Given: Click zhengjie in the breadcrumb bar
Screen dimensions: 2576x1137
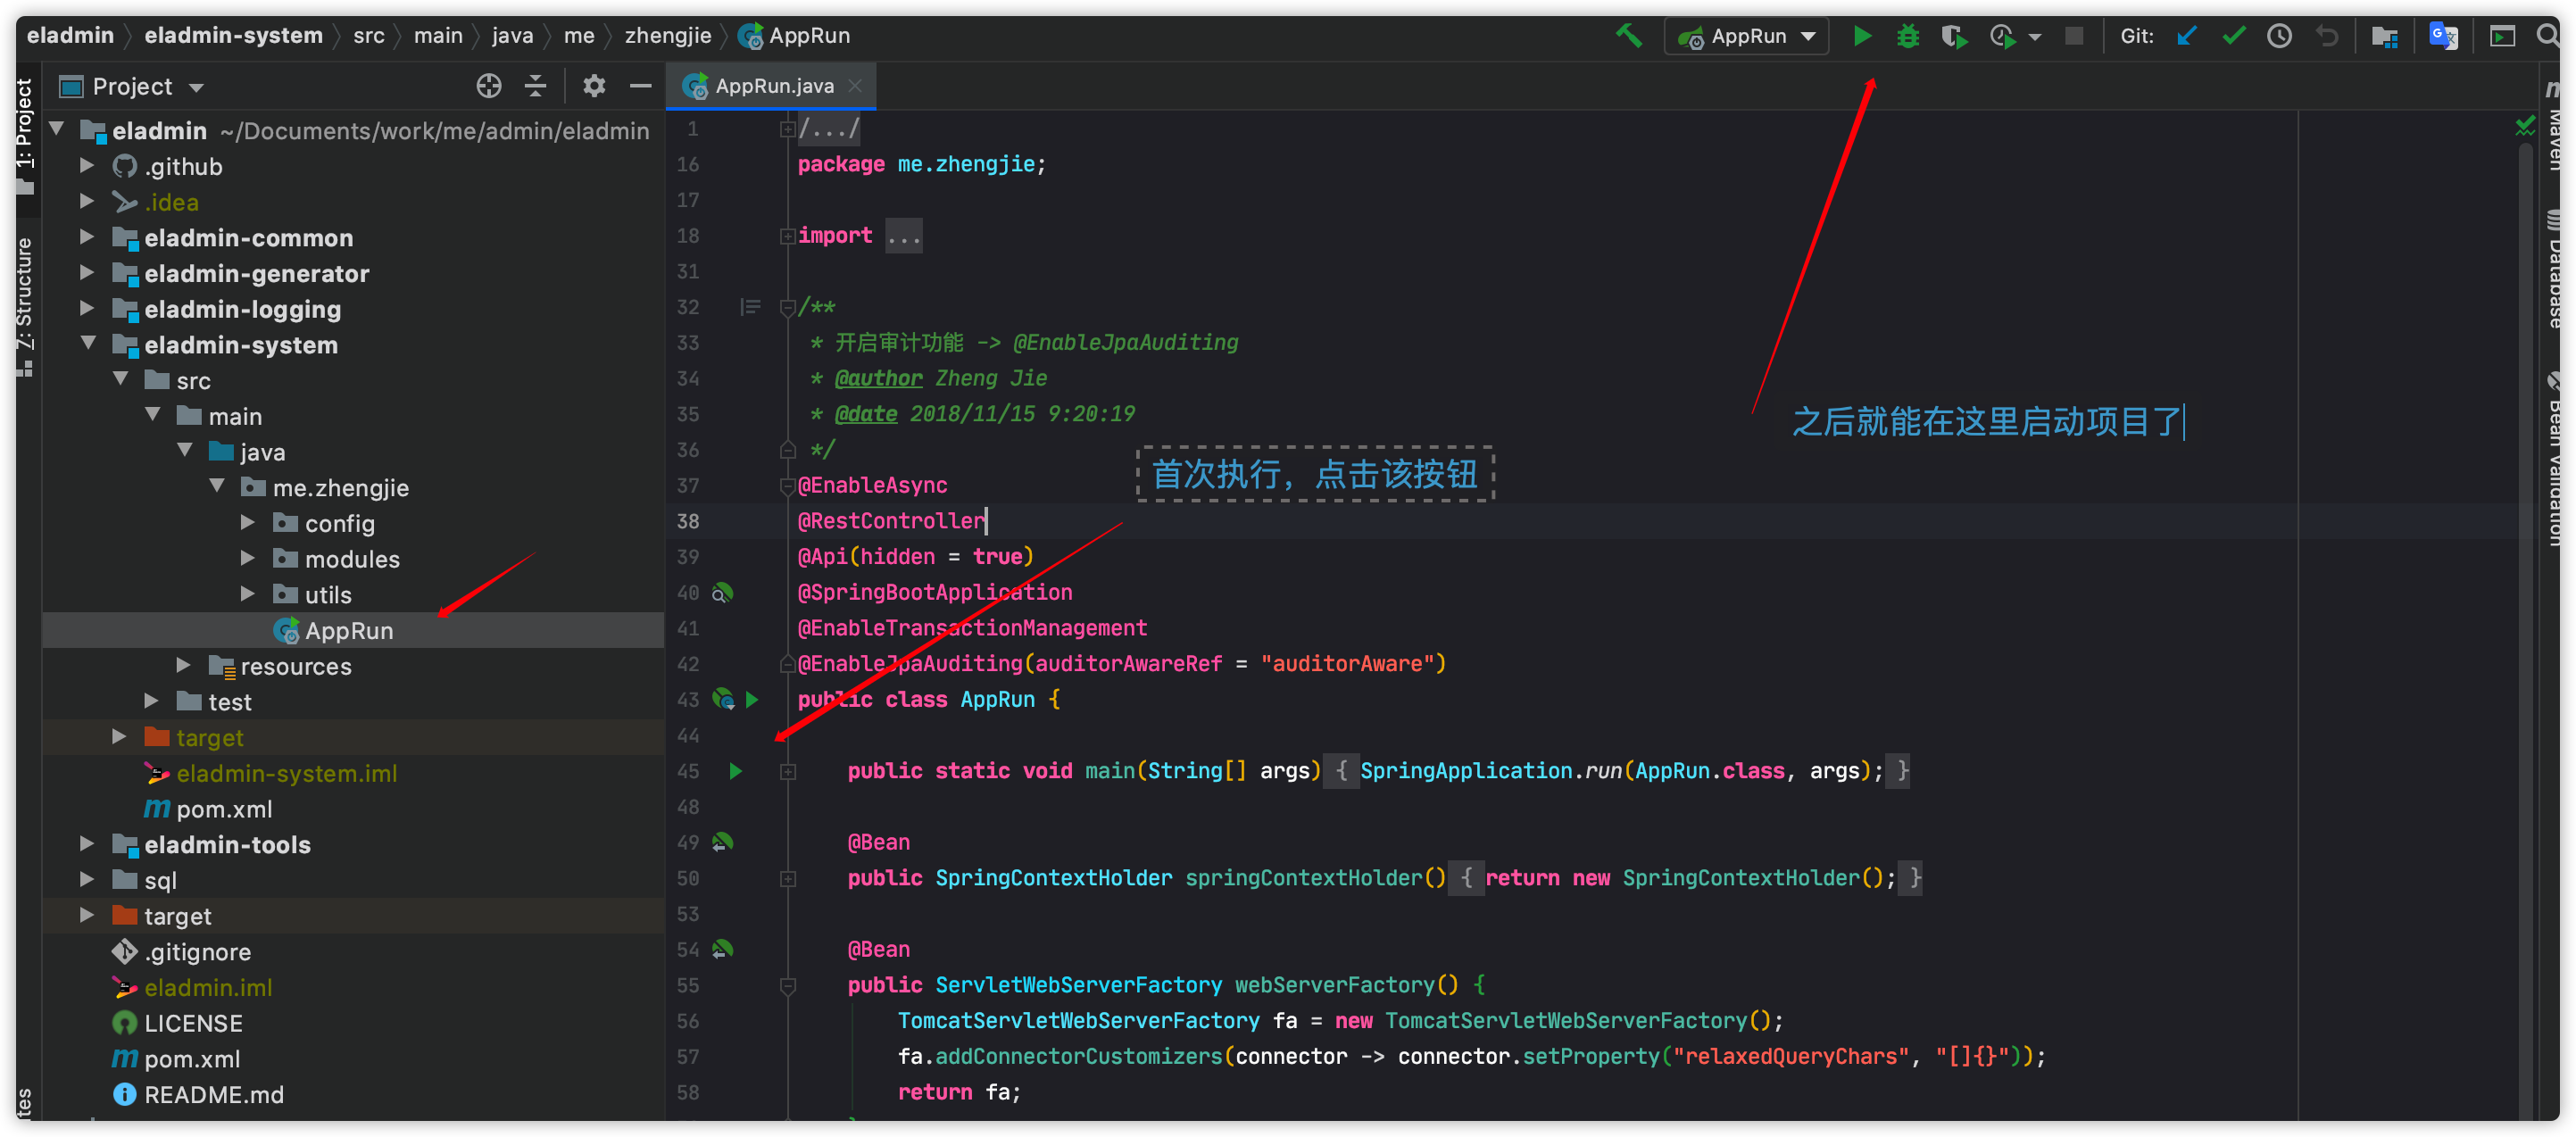Looking at the screenshot, I should (x=667, y=36).
